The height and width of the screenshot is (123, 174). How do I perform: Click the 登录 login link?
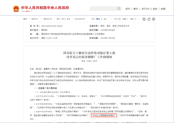[155, 9]
